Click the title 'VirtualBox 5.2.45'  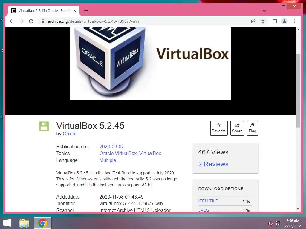coord(90,126)
